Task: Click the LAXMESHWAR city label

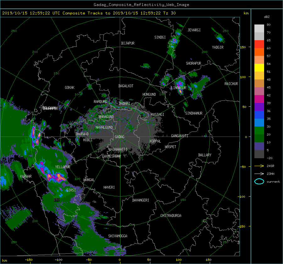Action: [x=111, y=156]
